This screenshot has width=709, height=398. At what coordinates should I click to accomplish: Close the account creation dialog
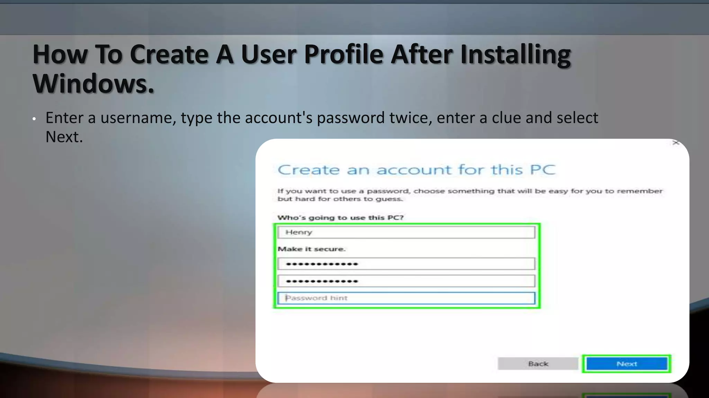[676, 143]
